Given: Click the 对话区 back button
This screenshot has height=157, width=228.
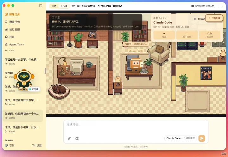Looking at the screenshot, I should click(214, 18).
